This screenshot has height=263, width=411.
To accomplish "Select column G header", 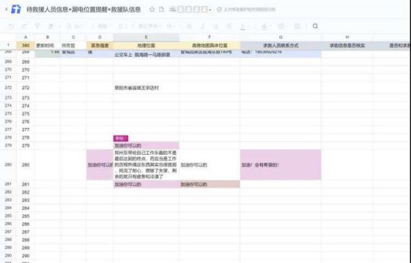I will [280, 37].
